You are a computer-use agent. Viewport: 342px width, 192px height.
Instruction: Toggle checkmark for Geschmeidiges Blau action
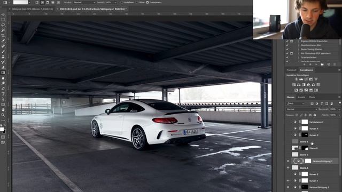point(287,45)
